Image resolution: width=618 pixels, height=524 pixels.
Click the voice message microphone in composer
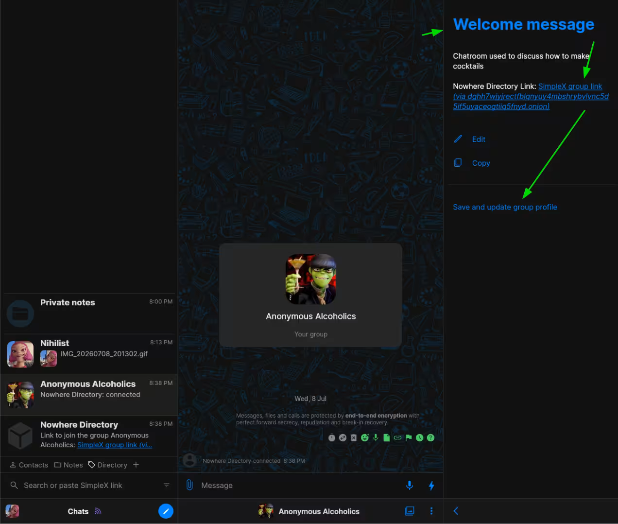(x=410, y=485)
